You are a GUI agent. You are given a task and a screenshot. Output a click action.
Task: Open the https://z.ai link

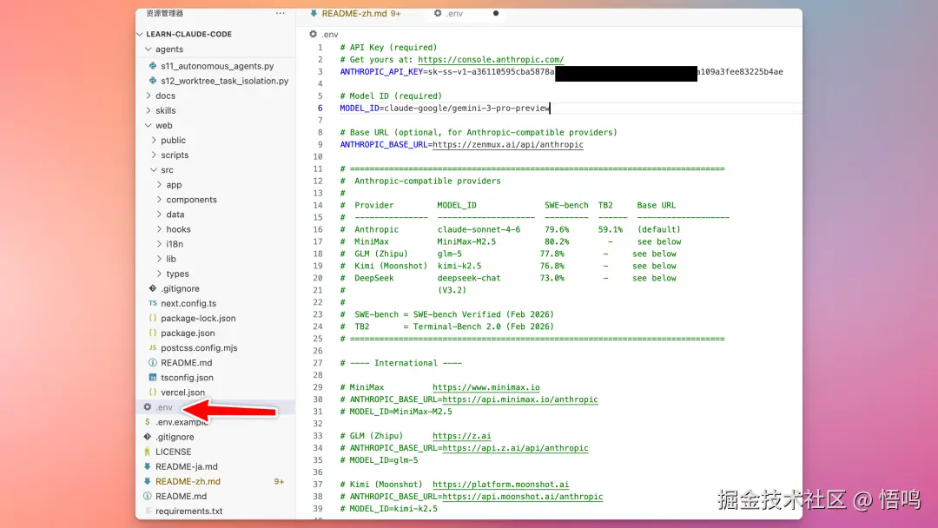click(461, 436)
